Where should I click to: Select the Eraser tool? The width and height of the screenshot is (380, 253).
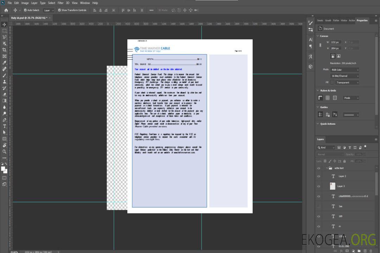(5, 95)
